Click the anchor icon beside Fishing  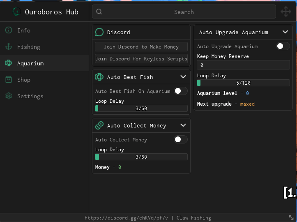[x=9, y=46]
